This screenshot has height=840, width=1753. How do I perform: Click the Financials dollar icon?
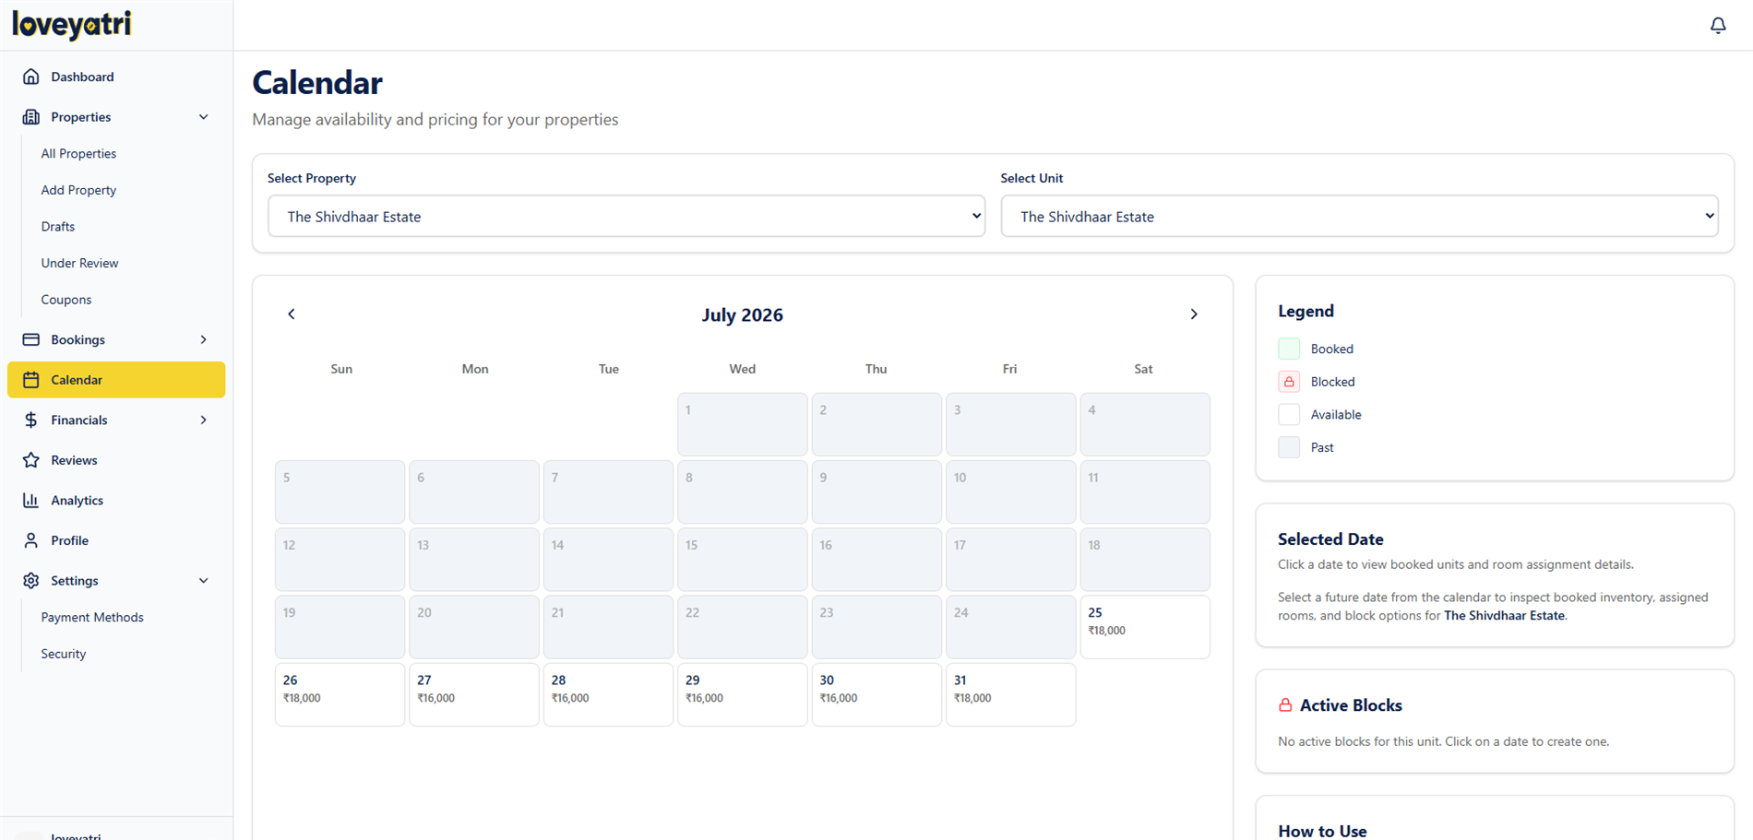point(31,420)
